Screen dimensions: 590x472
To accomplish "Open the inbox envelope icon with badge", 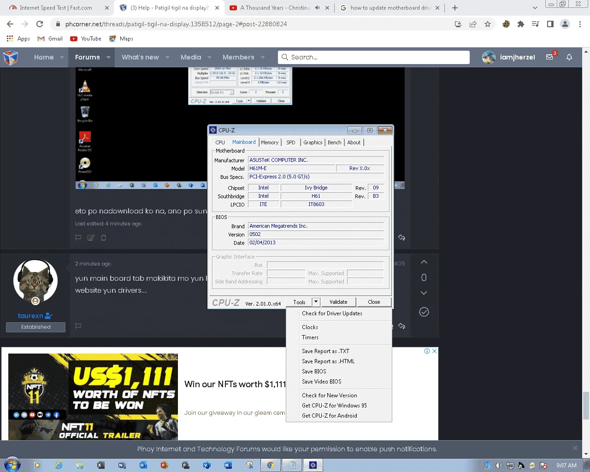I will tap(550, 56).
